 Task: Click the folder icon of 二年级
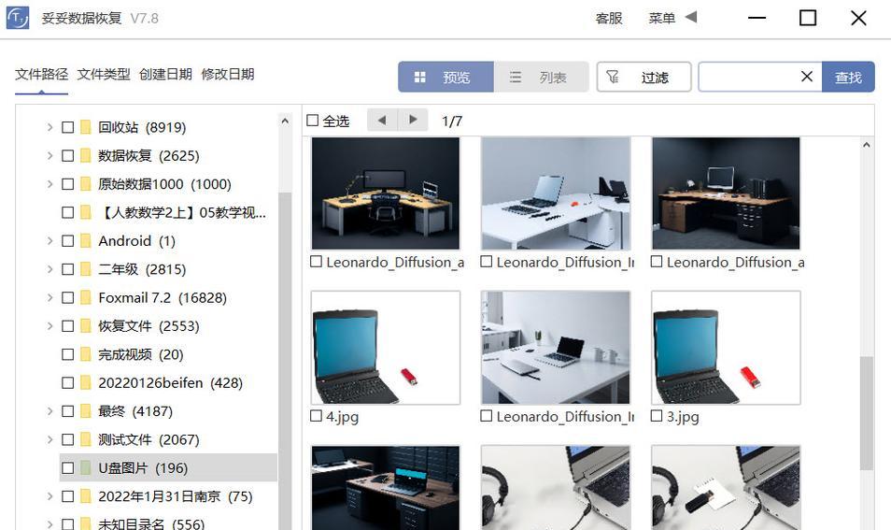[85, 269]
